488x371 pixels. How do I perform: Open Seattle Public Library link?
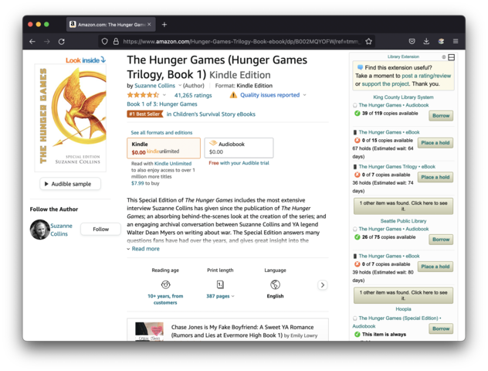coord(403,221)
